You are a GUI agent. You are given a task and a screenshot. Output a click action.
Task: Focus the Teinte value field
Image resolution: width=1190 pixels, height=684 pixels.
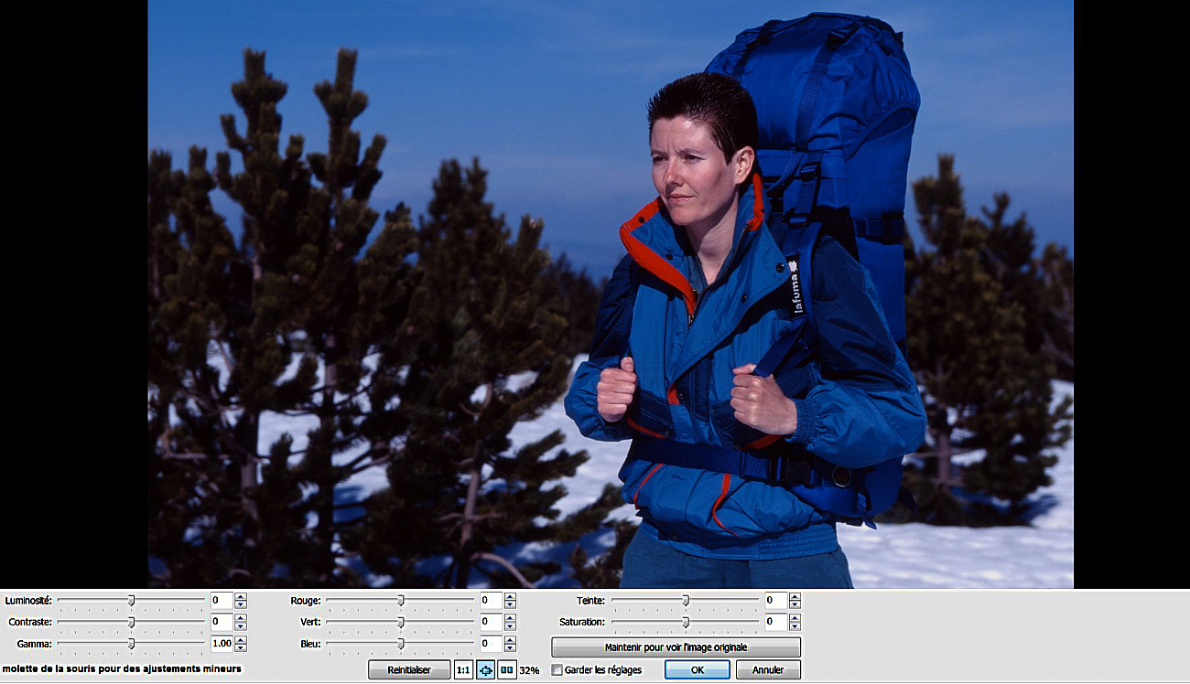click(776, 601)
